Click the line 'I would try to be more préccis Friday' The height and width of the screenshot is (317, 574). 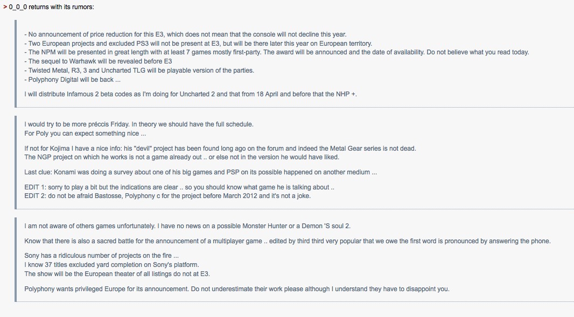tap(139, 124)
